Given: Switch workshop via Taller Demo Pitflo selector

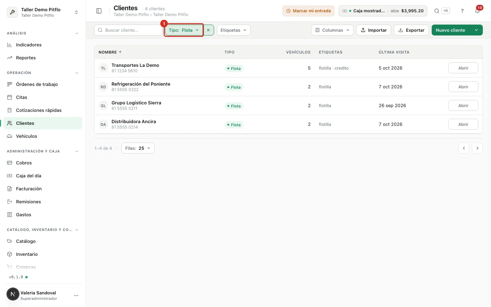Looking at the screenshot, I should pos(43,12).
